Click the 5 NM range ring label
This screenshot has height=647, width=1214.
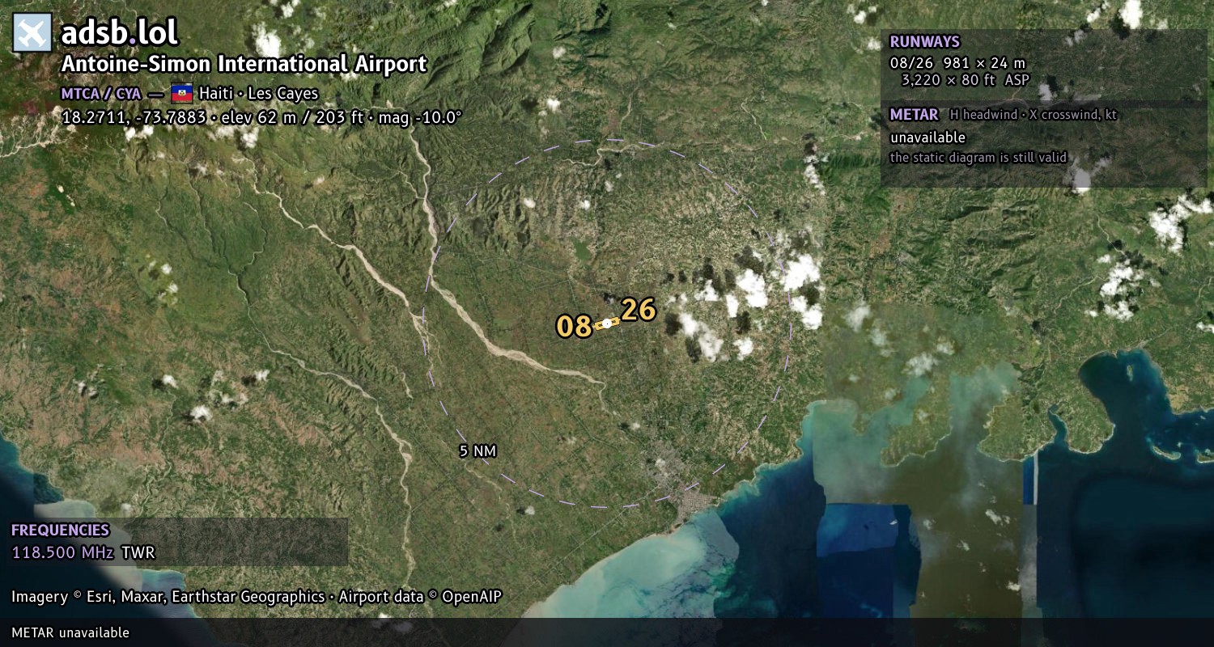(478, 451)
